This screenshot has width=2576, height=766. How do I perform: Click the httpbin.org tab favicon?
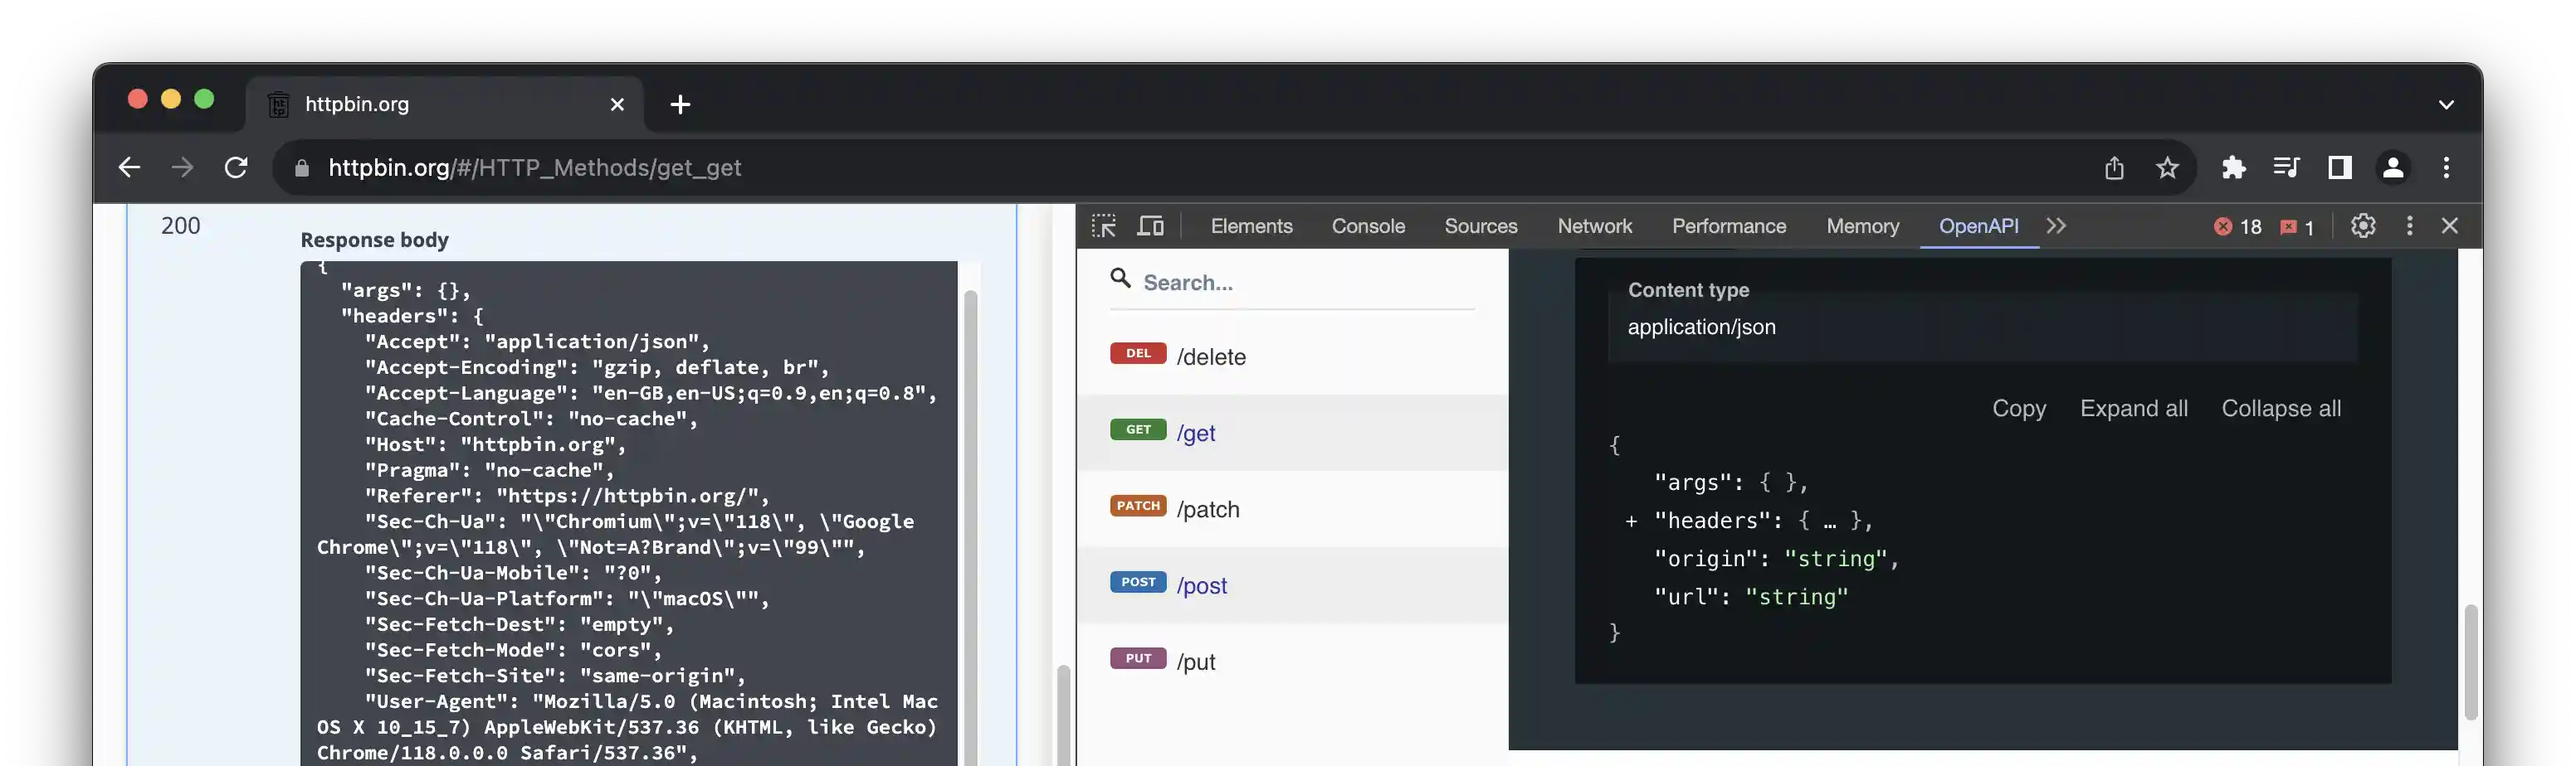pyautogui.click(x=279, y=104)
